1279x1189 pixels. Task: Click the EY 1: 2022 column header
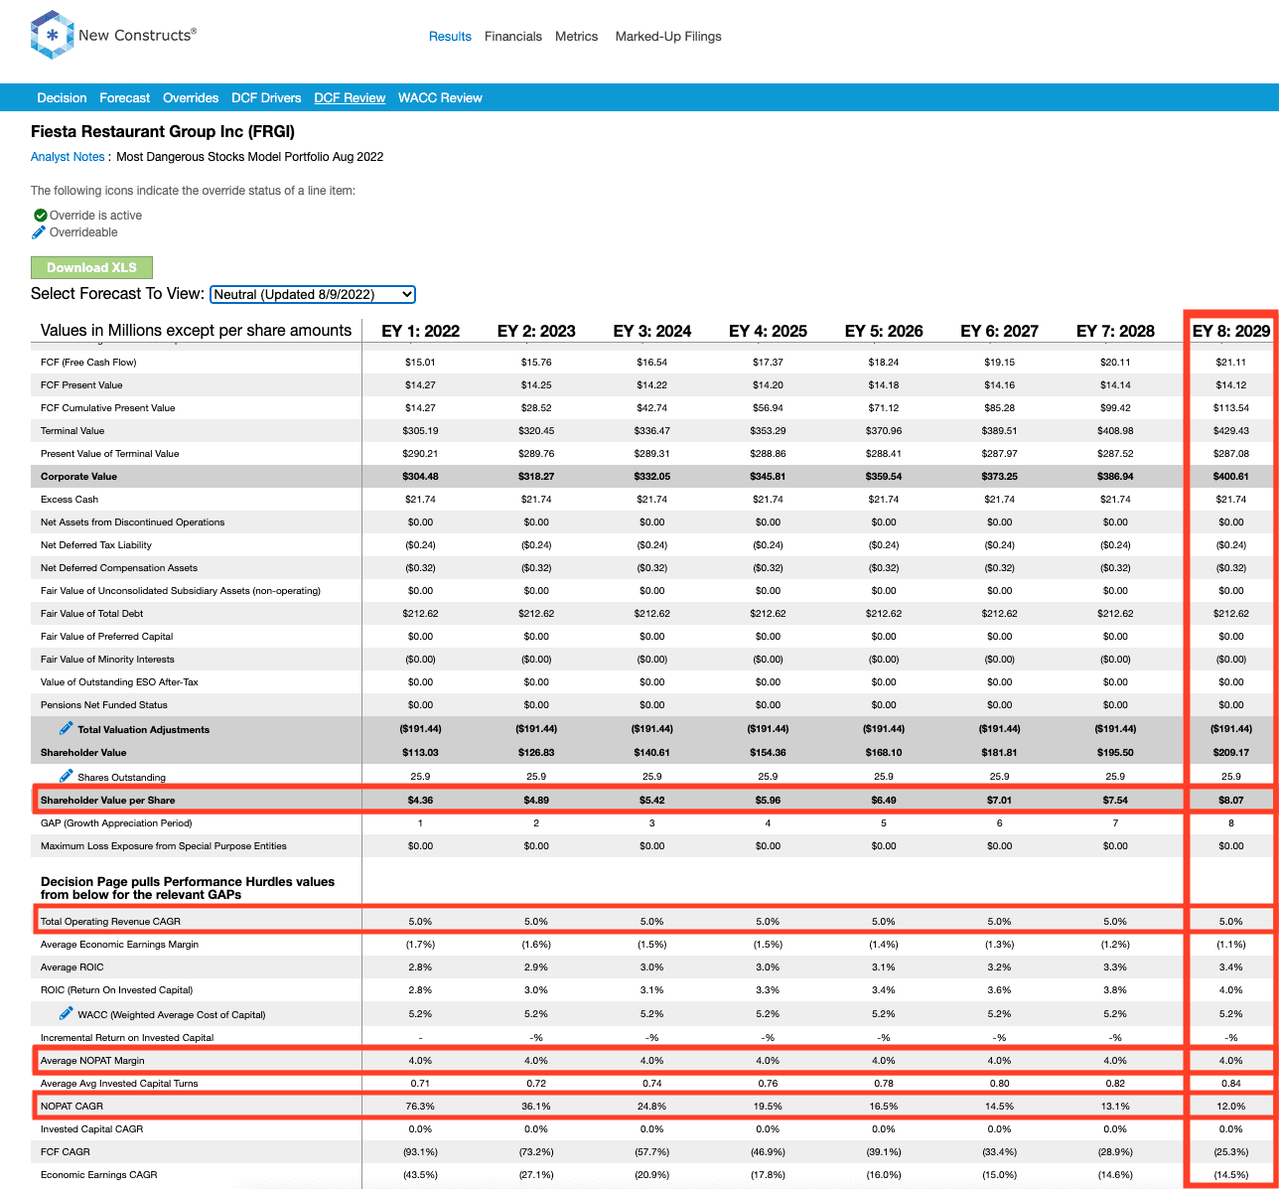(x=420, y=331)
